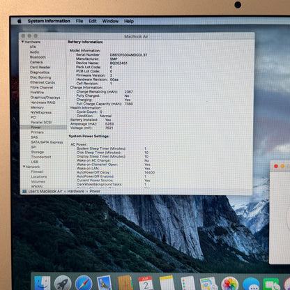Viewport: 290px width, 290px height.
Task: Open the Mail stamp icon in Dock
Action: [x=104, y=283]
